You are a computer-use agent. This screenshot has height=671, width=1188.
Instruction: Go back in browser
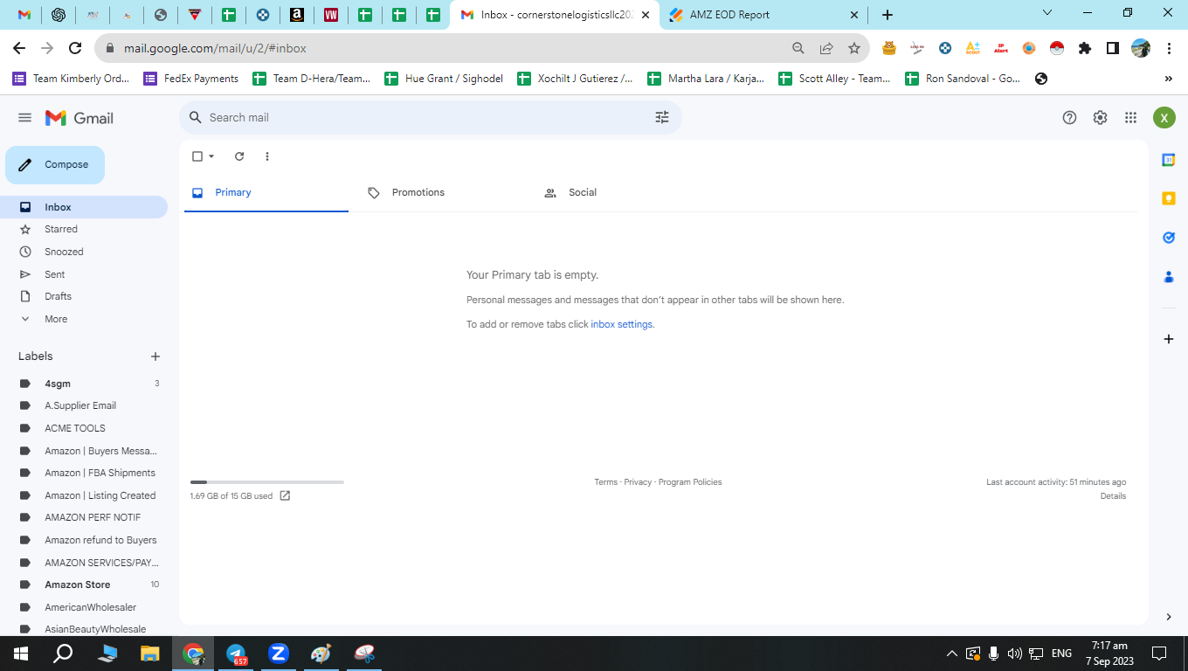click(19, 48)
